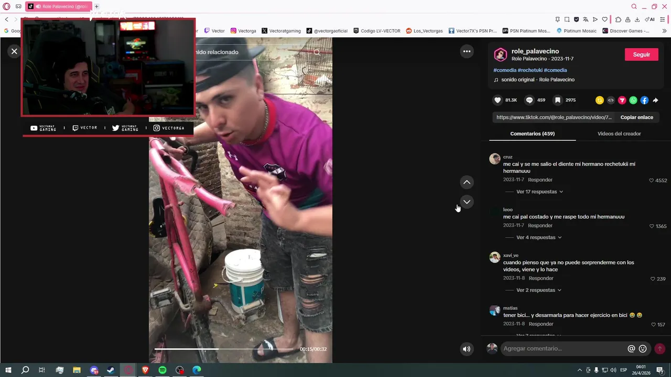Open the embed code icon

[x=611, y=100]
